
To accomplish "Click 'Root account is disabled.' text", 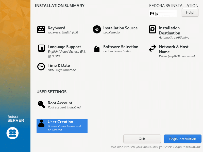I will point(64,107).
